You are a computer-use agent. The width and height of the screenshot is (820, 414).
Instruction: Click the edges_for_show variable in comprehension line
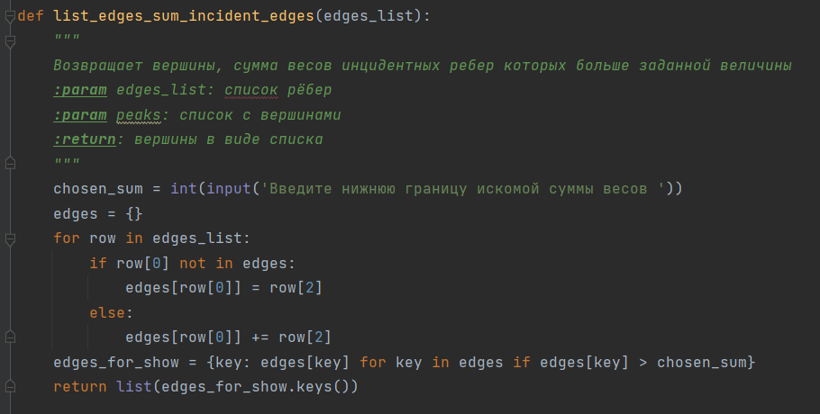[x=116, y=363]
